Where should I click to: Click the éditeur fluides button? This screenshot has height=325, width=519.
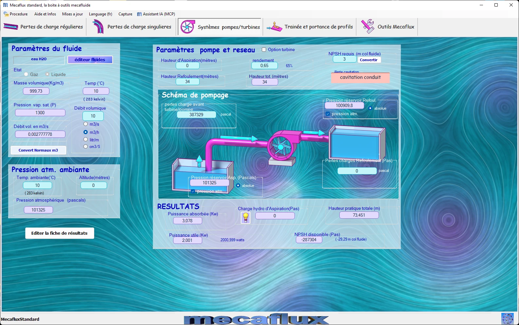[90, 60]
